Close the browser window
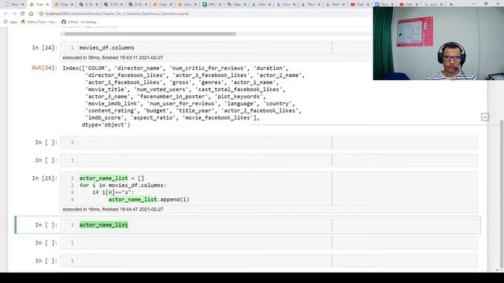The width and height of the screenshot is (504, 283). (498, 4)
